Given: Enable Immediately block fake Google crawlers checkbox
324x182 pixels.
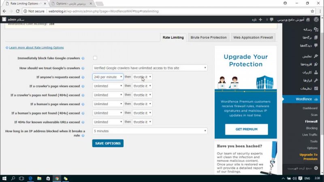Looking at the screenshot, I should pos(95,58).
